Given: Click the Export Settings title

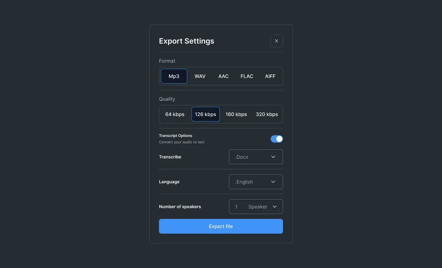Looking at the screenshot, I should 187,41.
